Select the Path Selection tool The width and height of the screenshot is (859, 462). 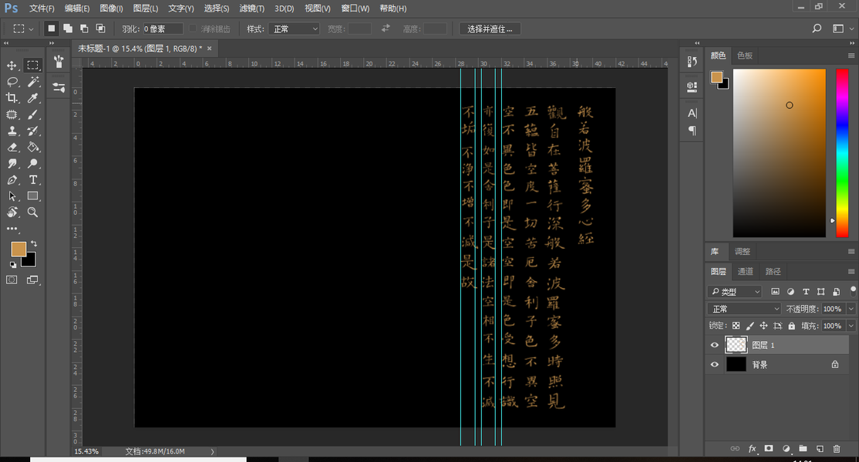[x=12, y=196]
